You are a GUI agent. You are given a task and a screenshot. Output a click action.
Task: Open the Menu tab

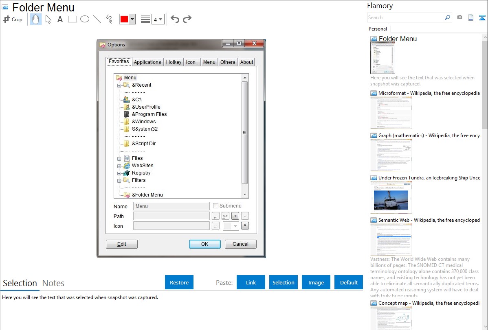point(209,62)
